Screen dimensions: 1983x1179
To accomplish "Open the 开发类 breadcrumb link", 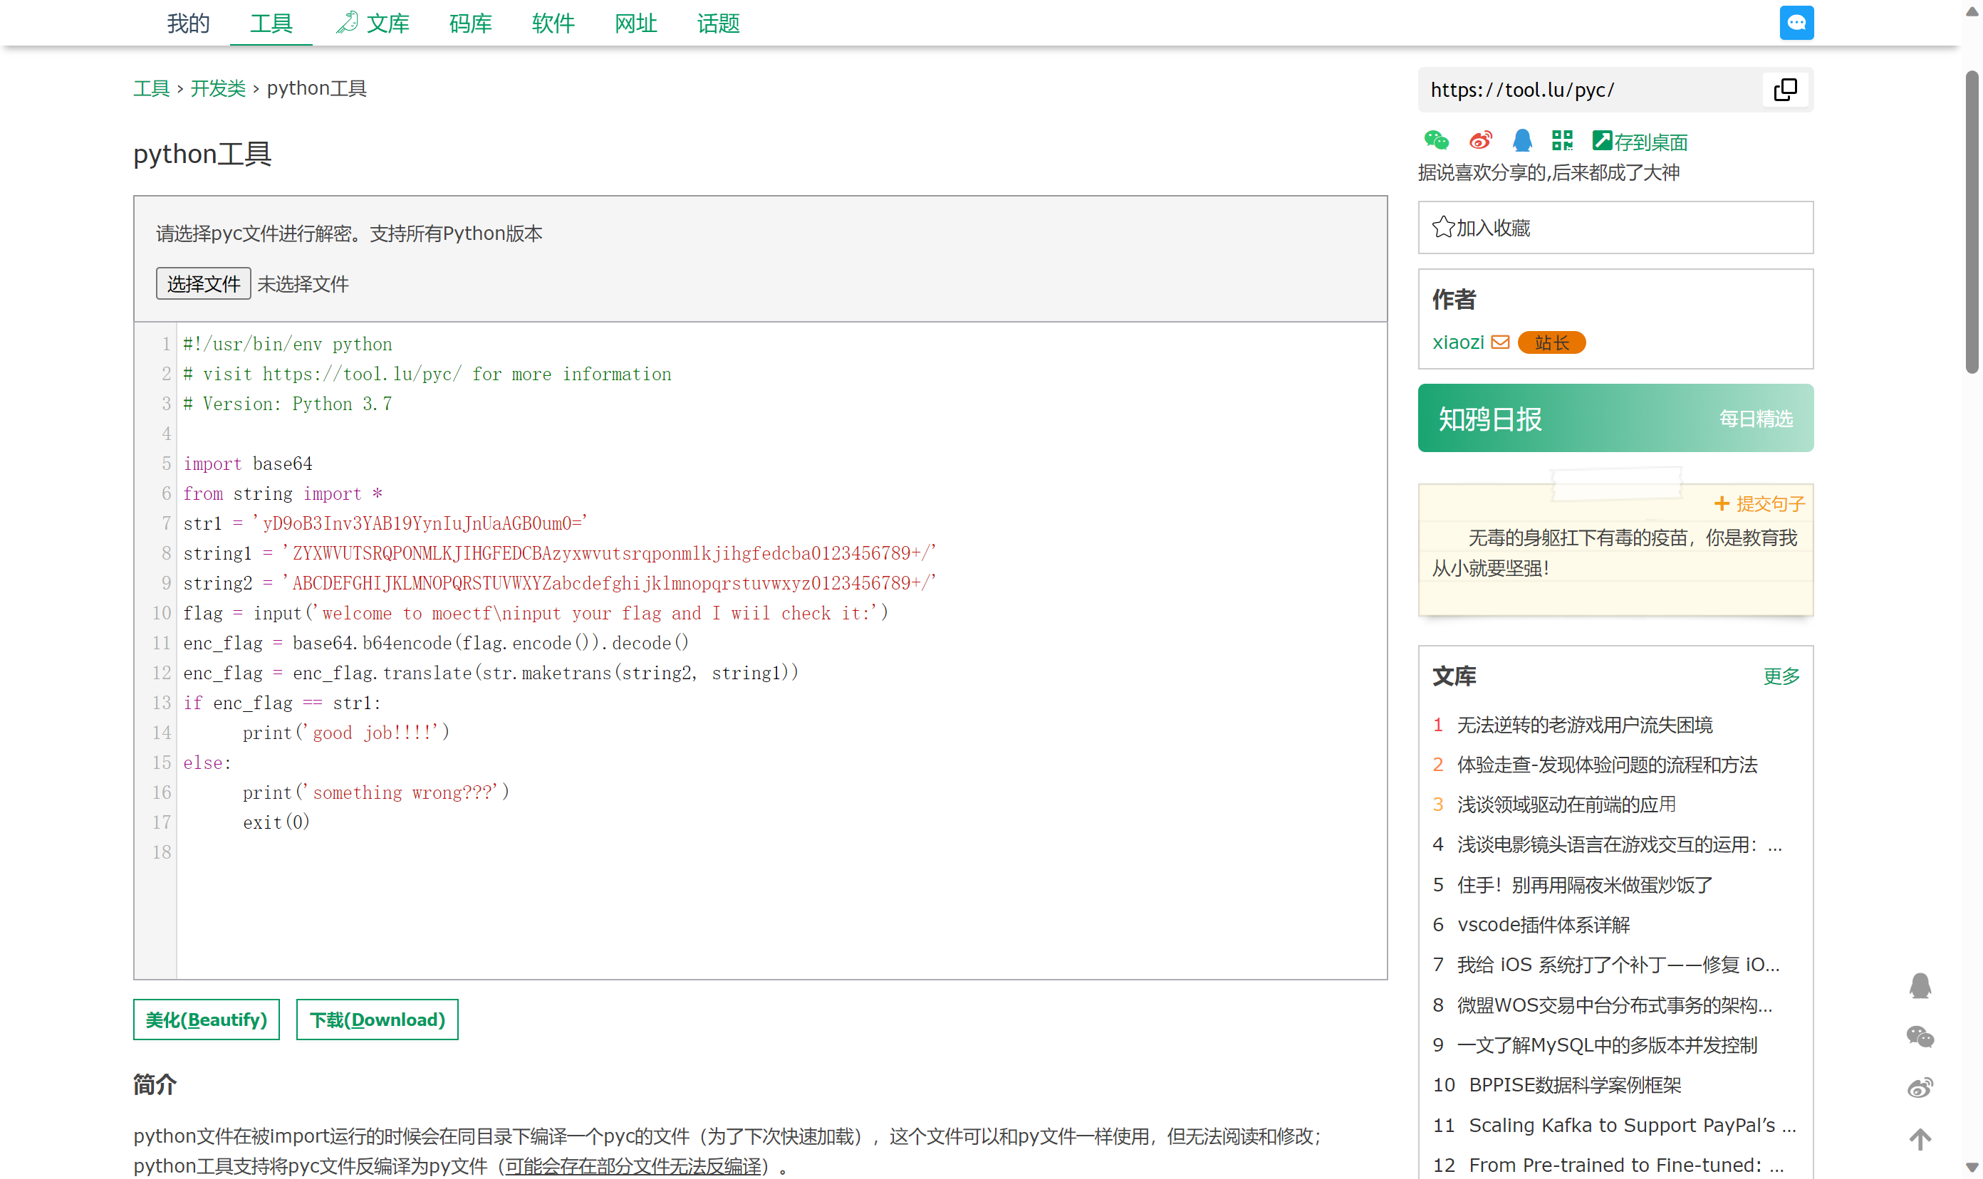I will [x=218, y=88].
